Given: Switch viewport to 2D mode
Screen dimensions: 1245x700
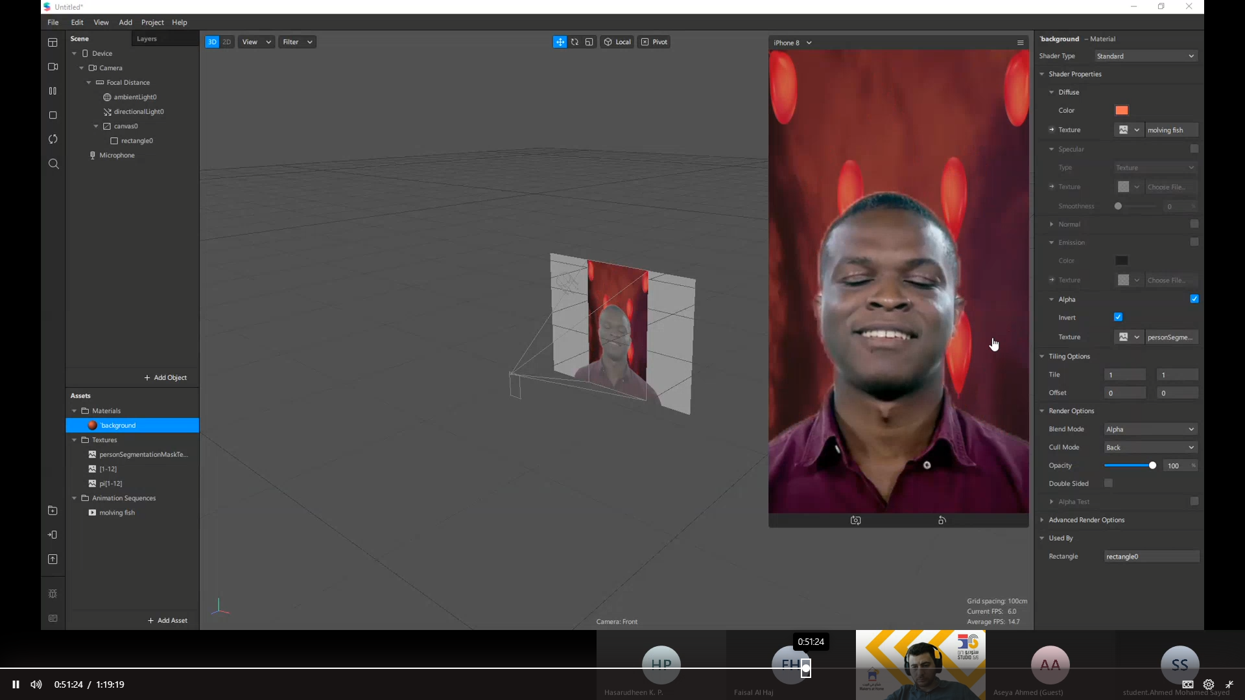Looking at the screenshot, I should 227,42.
